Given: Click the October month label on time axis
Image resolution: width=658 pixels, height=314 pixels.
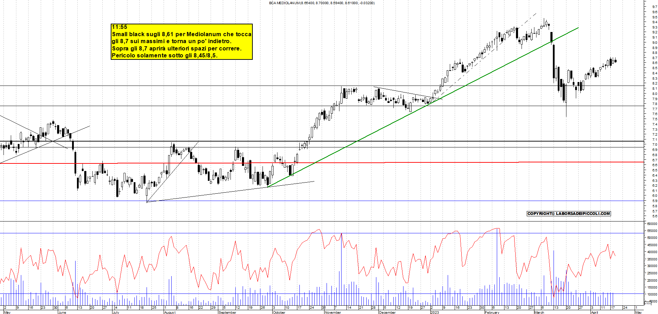Looking at the screenshot, I should tap(279, 312).
